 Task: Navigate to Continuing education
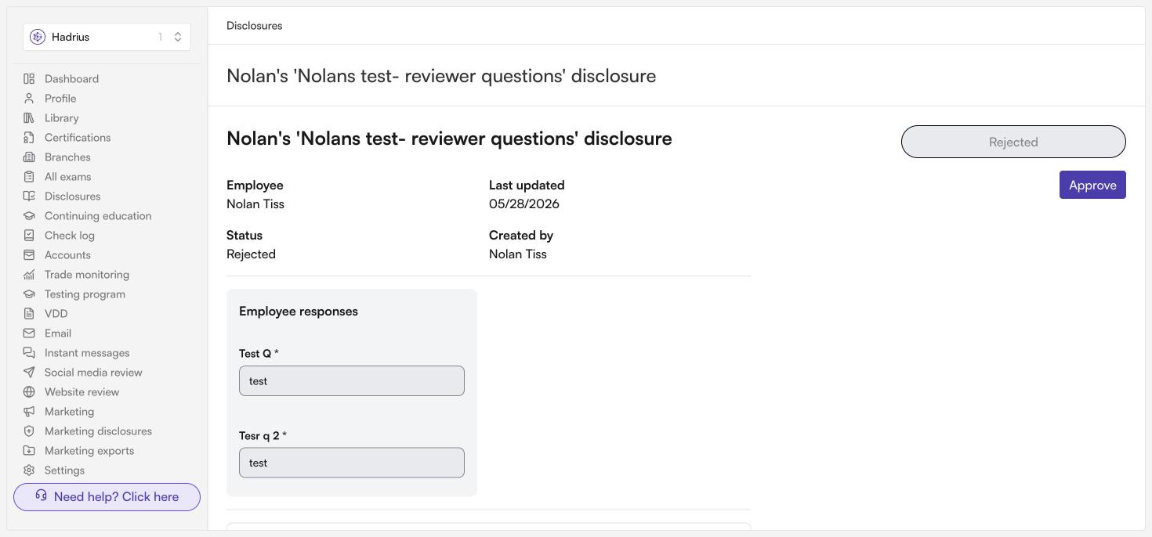[x=98, y=215]
